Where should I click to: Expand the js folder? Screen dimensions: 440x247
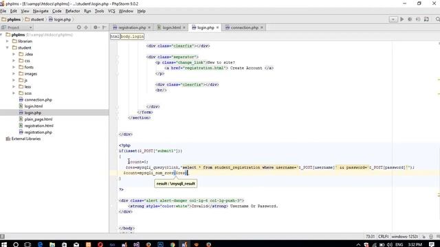14,80
